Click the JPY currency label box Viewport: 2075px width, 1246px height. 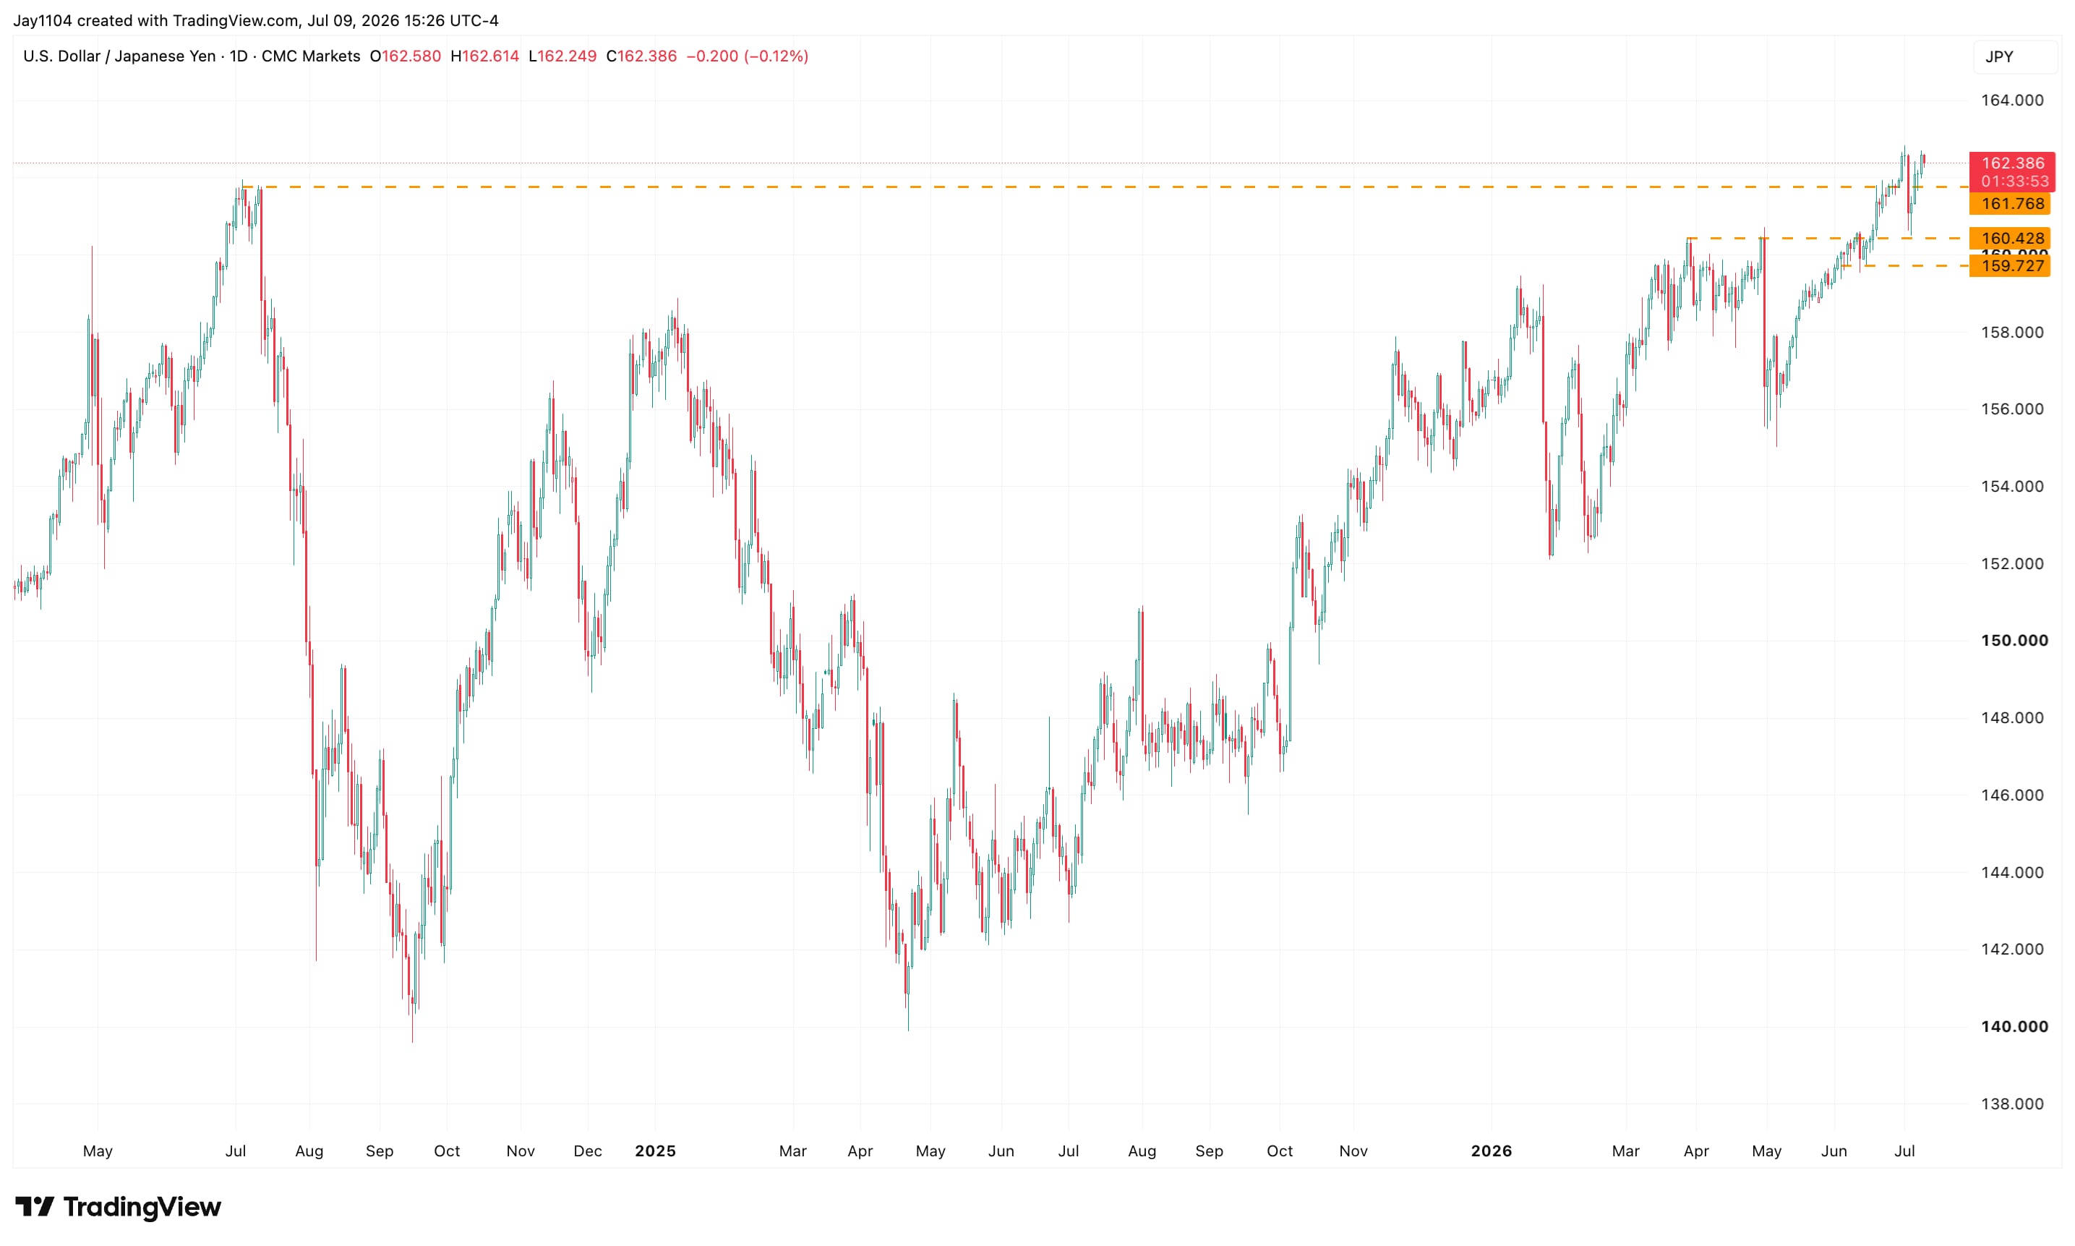tap(2014, 56)
